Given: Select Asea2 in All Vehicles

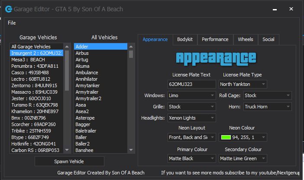Looking at the screenshot, I should click(100, 111).
